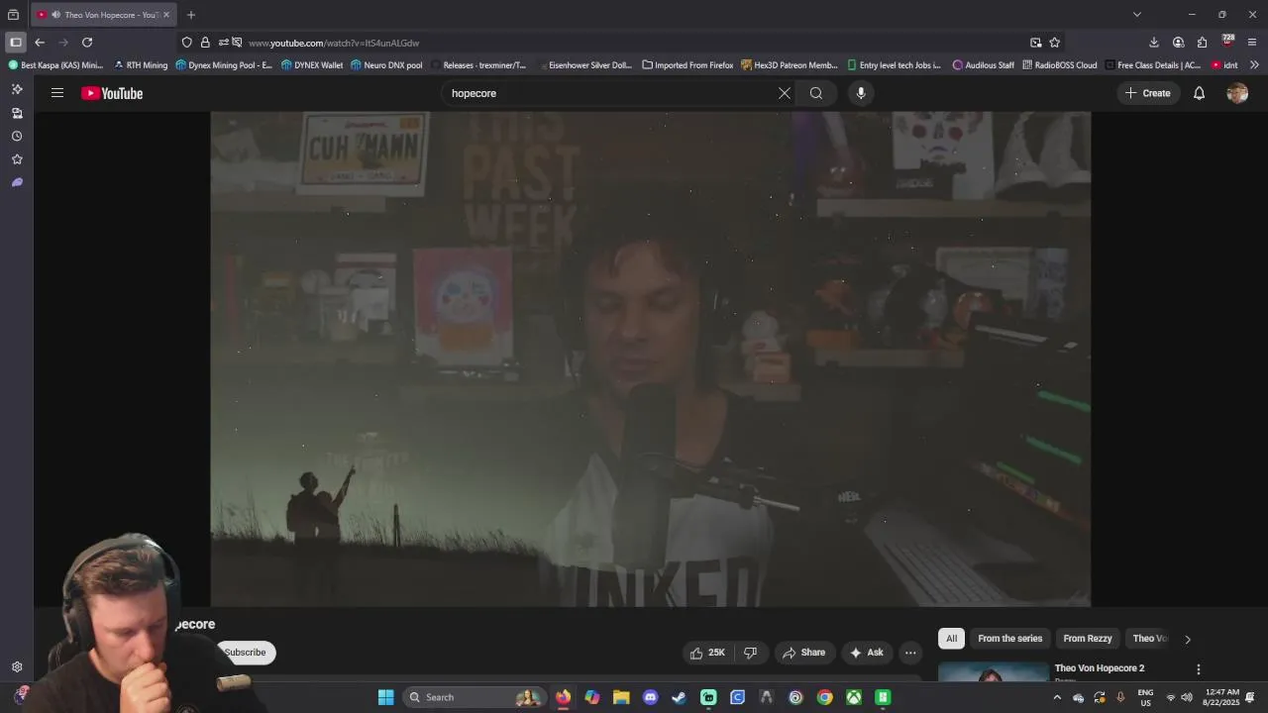Like the video with 25K likes
The height and width of the screenshot is (713, 1268).
709,653
